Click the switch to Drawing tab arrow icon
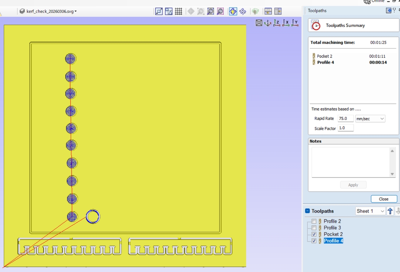 [x=388, y=10]
